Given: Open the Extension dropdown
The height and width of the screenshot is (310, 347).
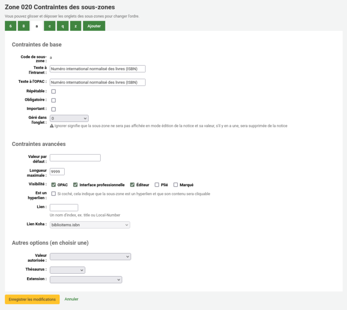Looking at the screenshot, I should click(x=86, y=280).
